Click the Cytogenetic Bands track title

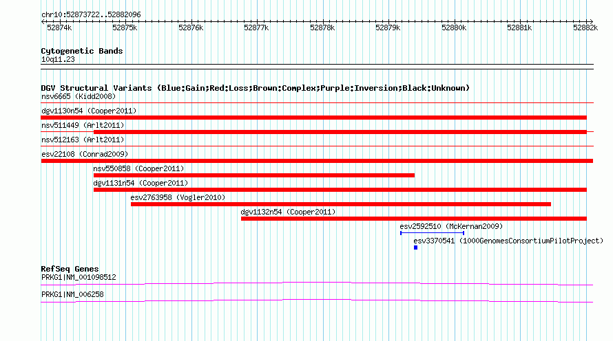[x=82, y=51]
